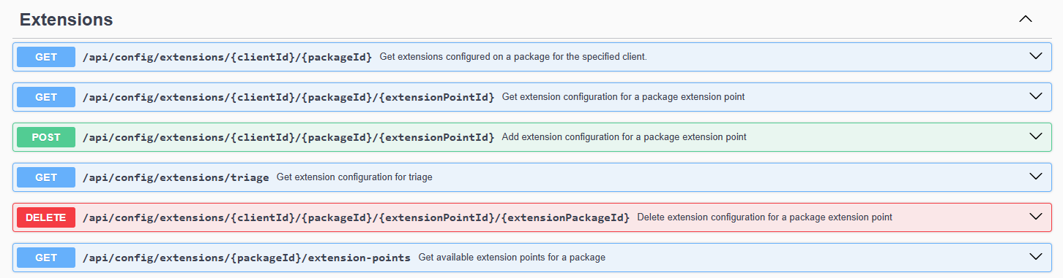Expand 'Get extension configuration for triage' chevron
The height and width of the screenshot is (278, 1063).
click(x=1036, y=177)
